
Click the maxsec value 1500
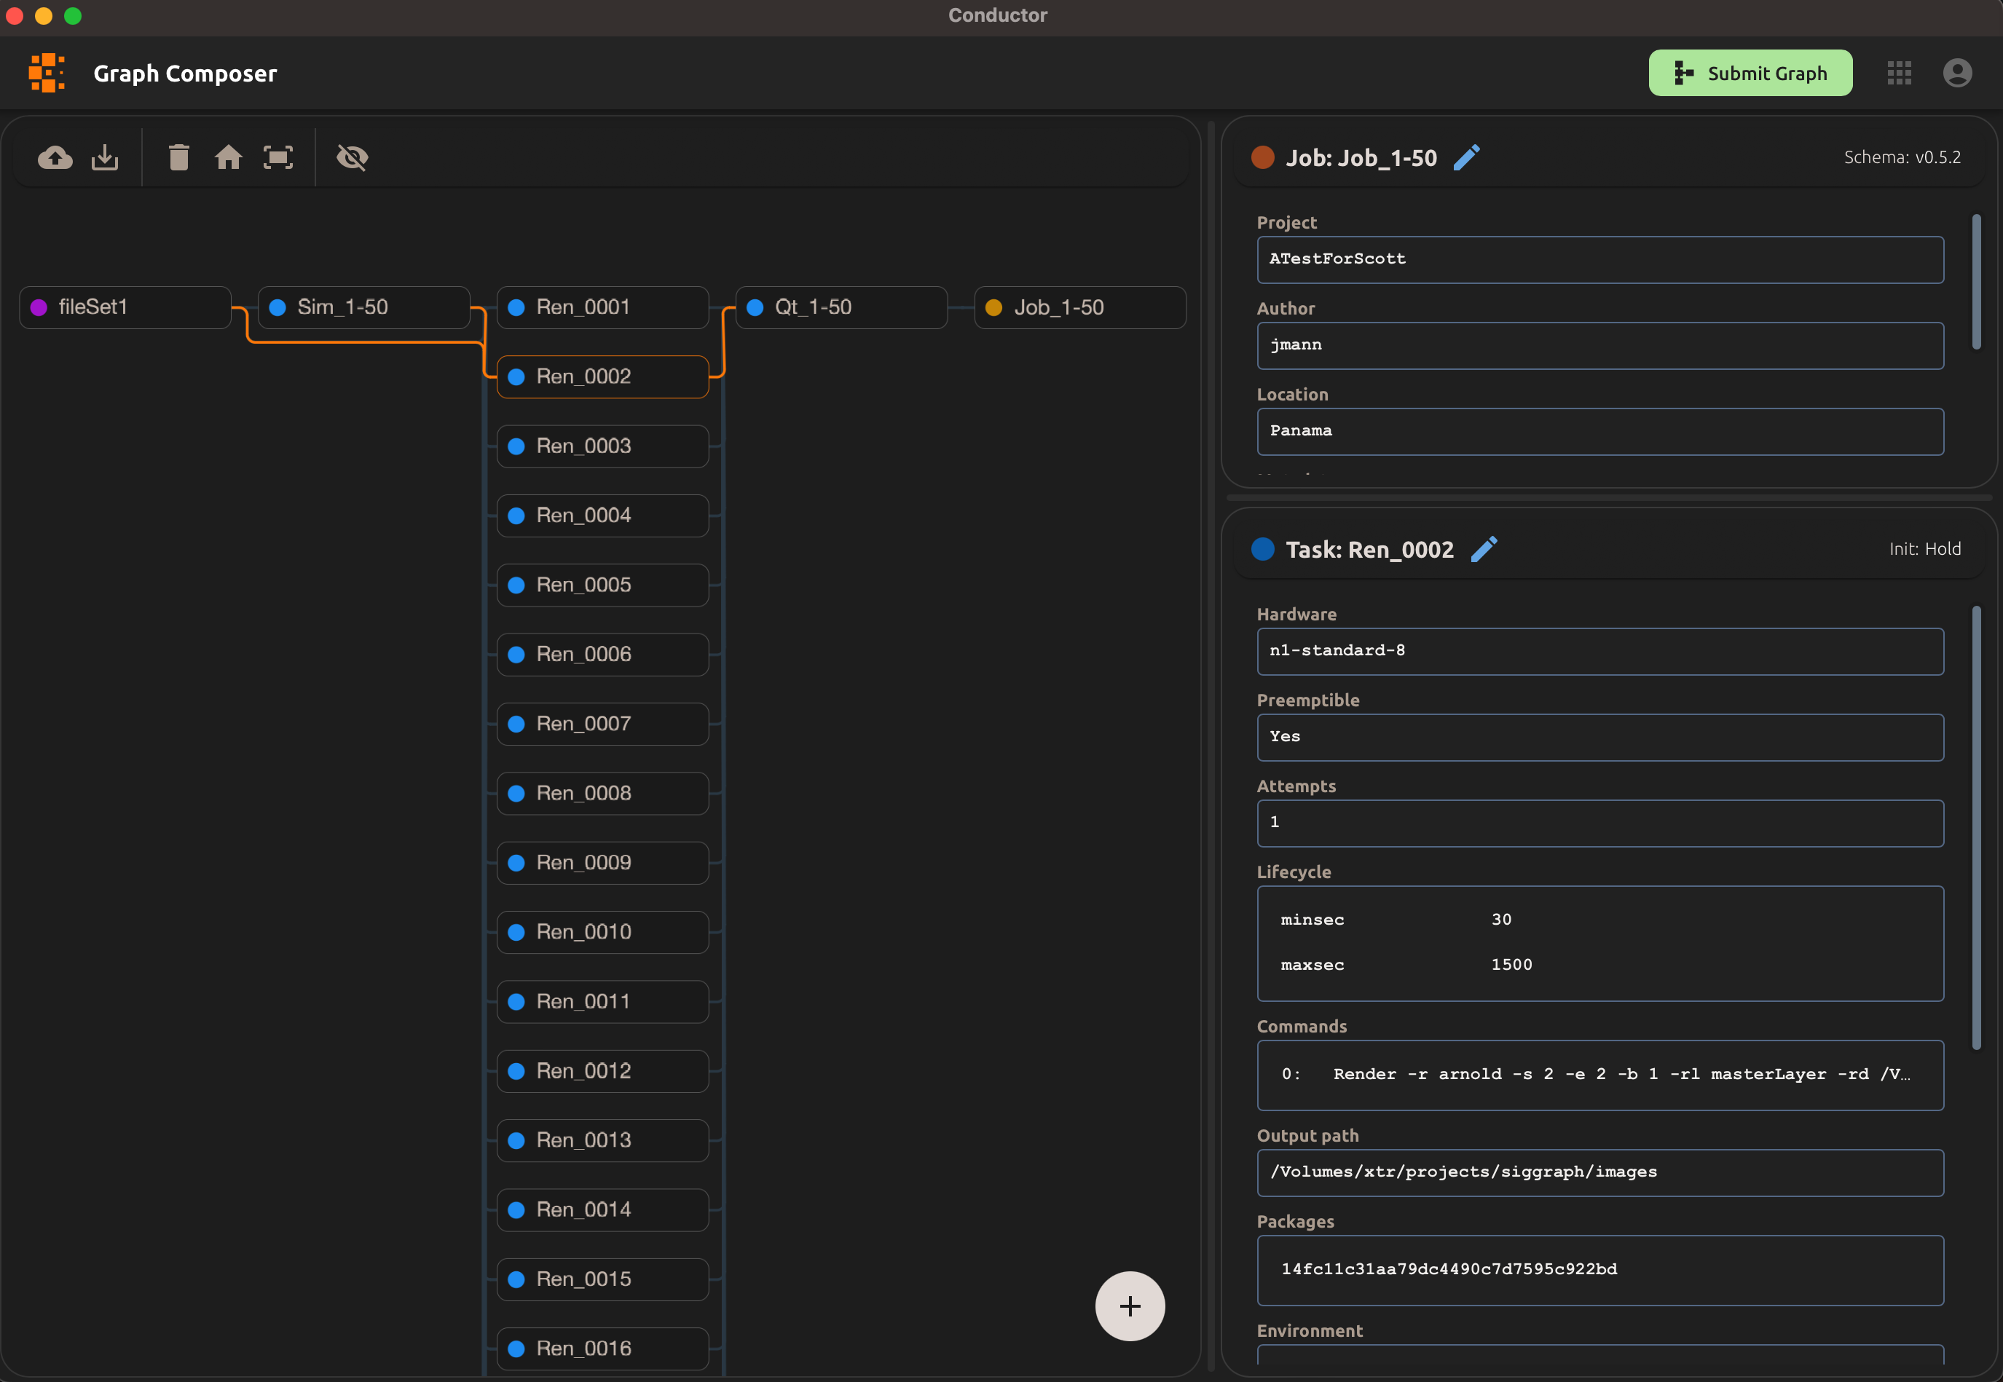coord(1511,965)
